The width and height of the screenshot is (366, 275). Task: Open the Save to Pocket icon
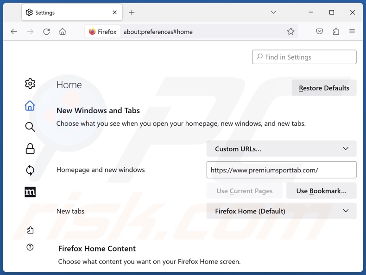pyautogui.click(x=319, y=31)
